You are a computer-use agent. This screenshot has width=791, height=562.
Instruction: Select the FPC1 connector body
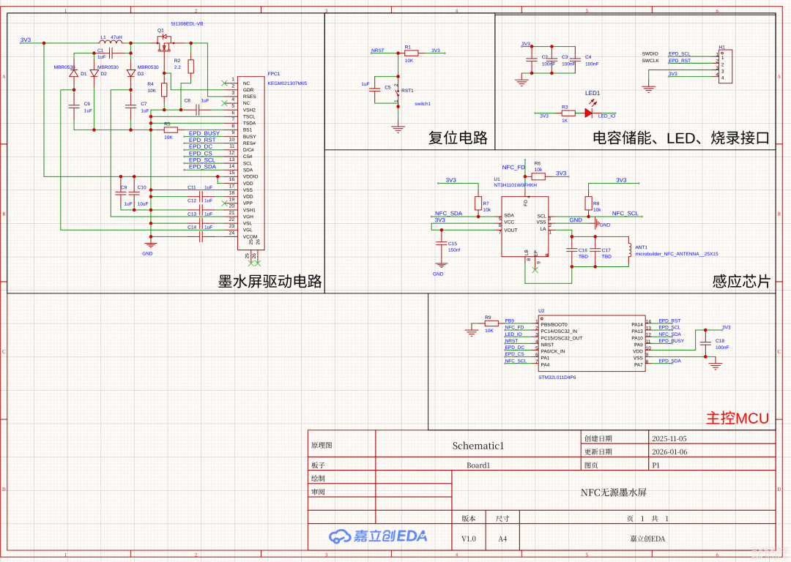pyautogui.click(x=250, y=162)
